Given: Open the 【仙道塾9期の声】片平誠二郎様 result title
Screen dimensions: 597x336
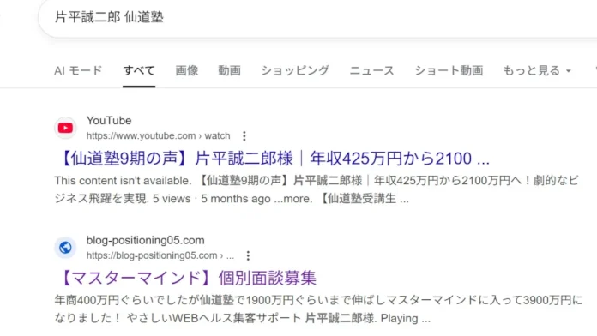Looking at the screenshot, I should [274, 159].
